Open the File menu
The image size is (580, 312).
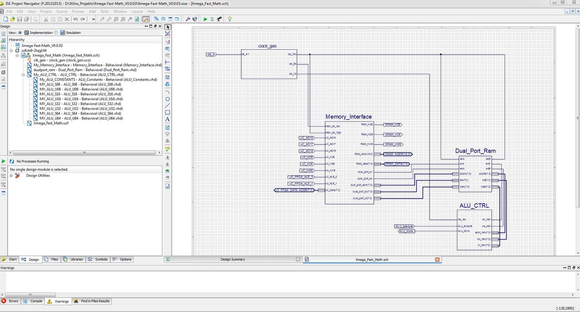click(10, 11)
